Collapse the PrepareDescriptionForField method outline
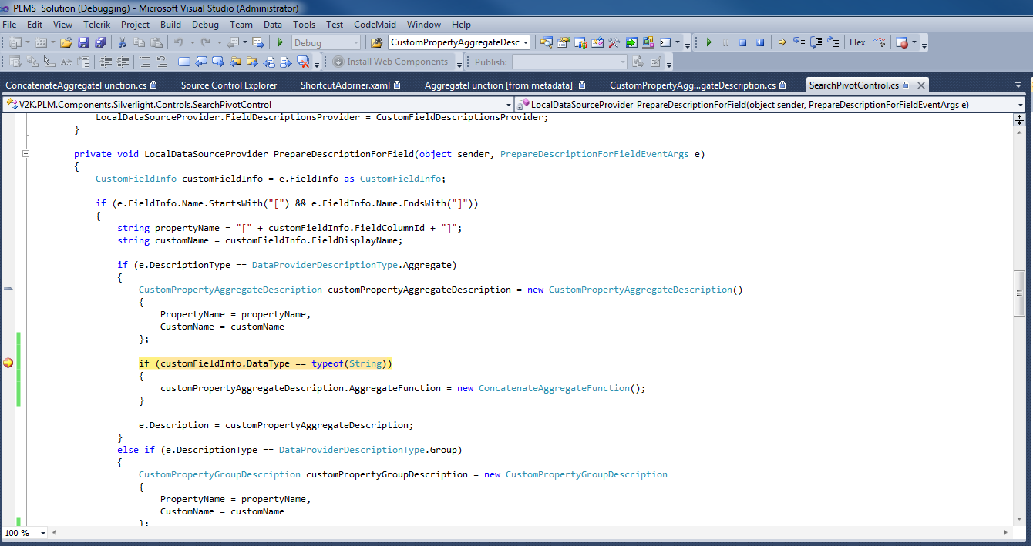This screenshot has height=546, width=1033. coord(25,154)
